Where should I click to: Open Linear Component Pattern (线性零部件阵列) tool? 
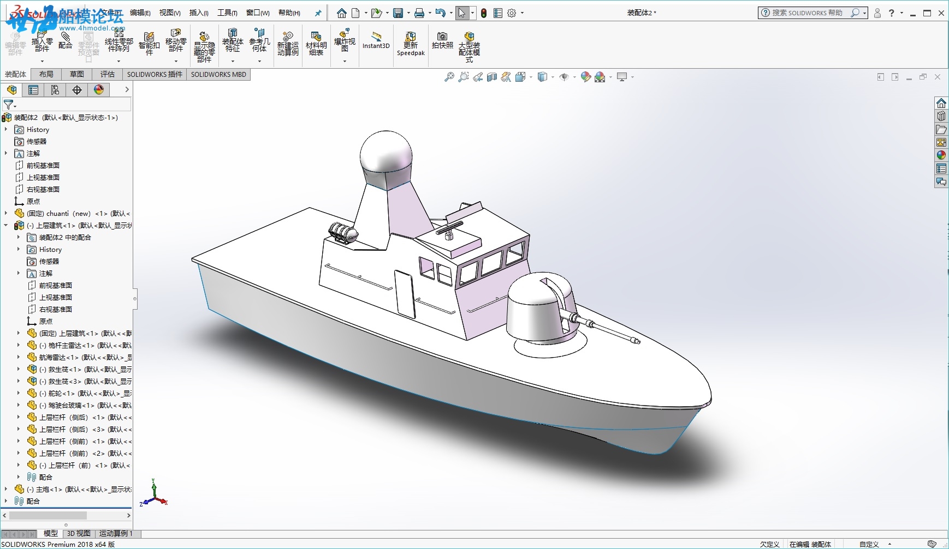coord(118,43)
